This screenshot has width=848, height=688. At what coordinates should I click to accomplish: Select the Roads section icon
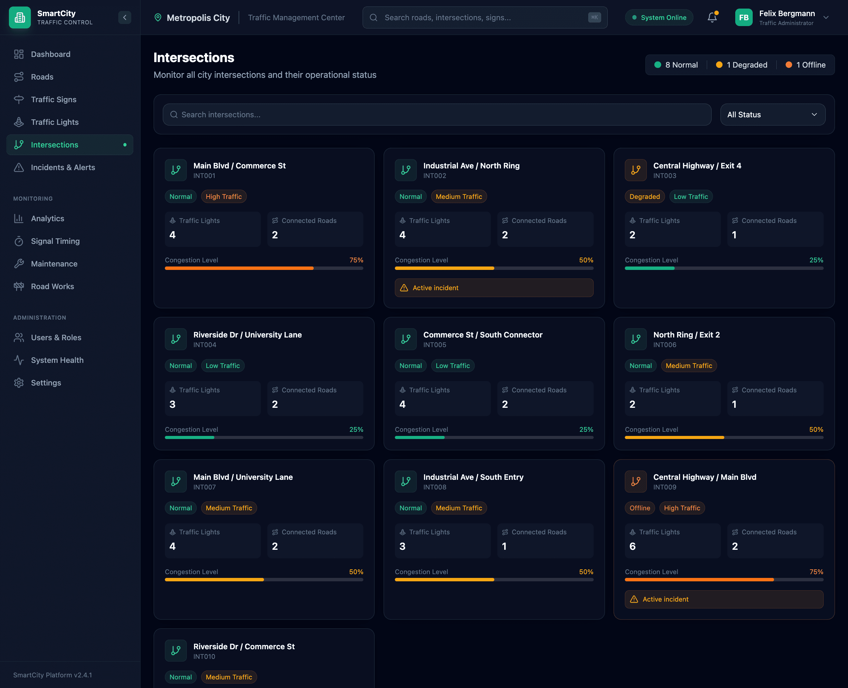[19, 77]
